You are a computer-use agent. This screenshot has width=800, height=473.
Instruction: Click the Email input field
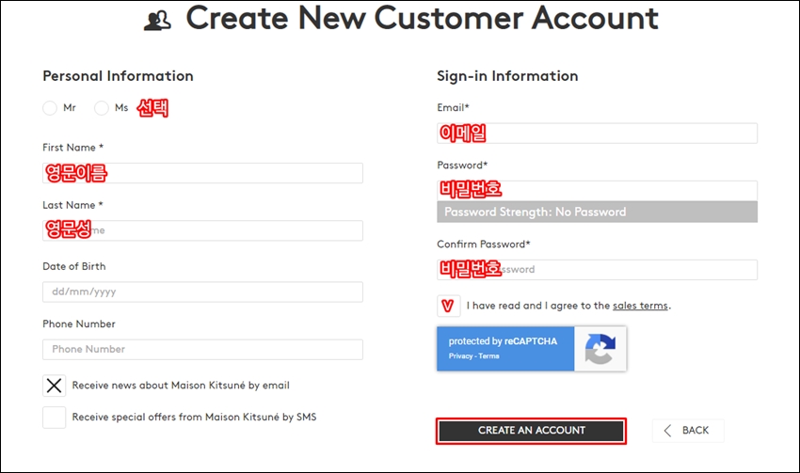(597, 134)
